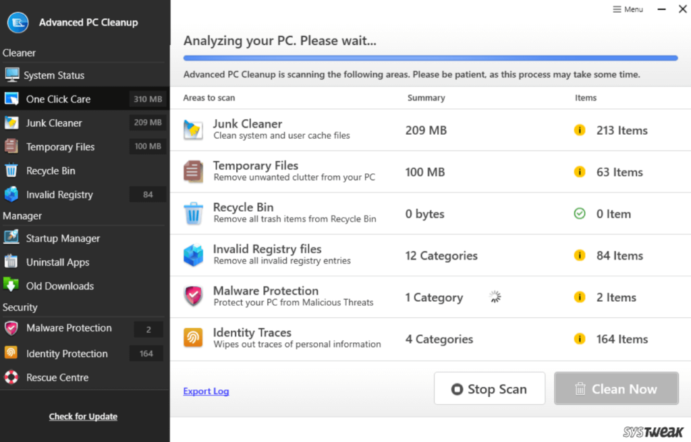
Task: Click the Clean Now button
Action: tap(616, 388)
